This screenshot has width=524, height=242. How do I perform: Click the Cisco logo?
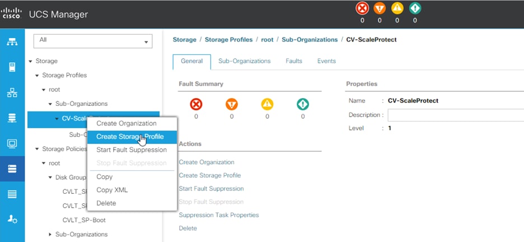pos(11,14)
